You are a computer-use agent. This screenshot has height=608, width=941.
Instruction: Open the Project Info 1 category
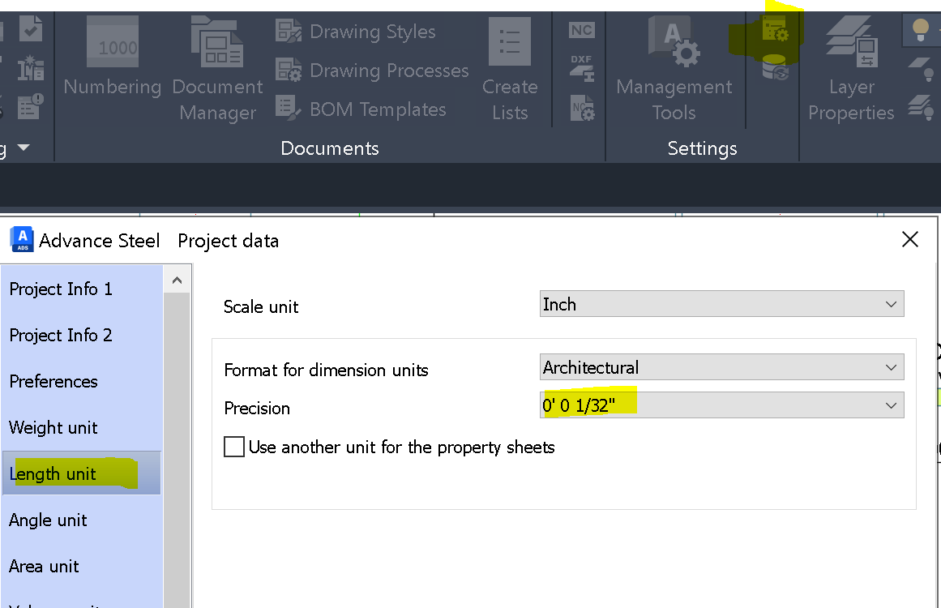(61, 289)
